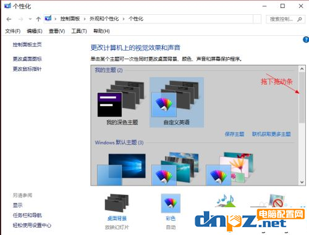Open the 帮助(H) menu
309x235 pixels.
coord(101,31)
